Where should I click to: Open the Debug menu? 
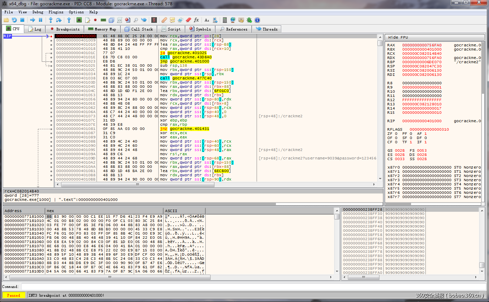pos(38,12)
